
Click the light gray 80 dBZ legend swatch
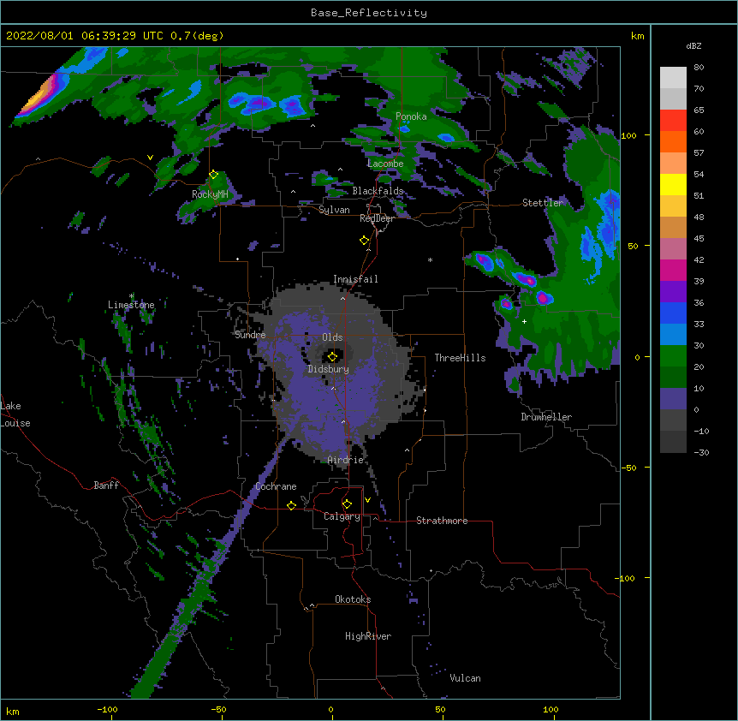click(x=673, y=78)
